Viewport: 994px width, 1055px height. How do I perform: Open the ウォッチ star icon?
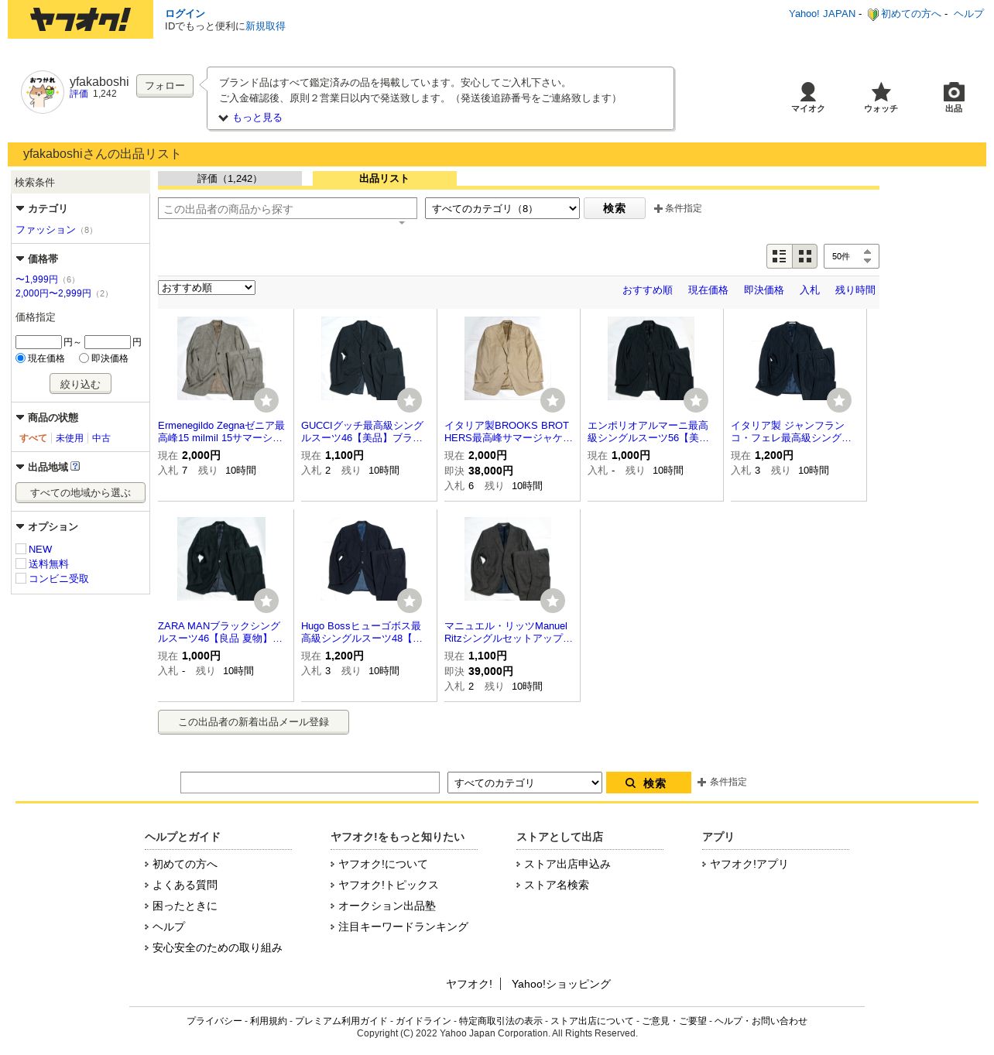(x=881, y=92)
